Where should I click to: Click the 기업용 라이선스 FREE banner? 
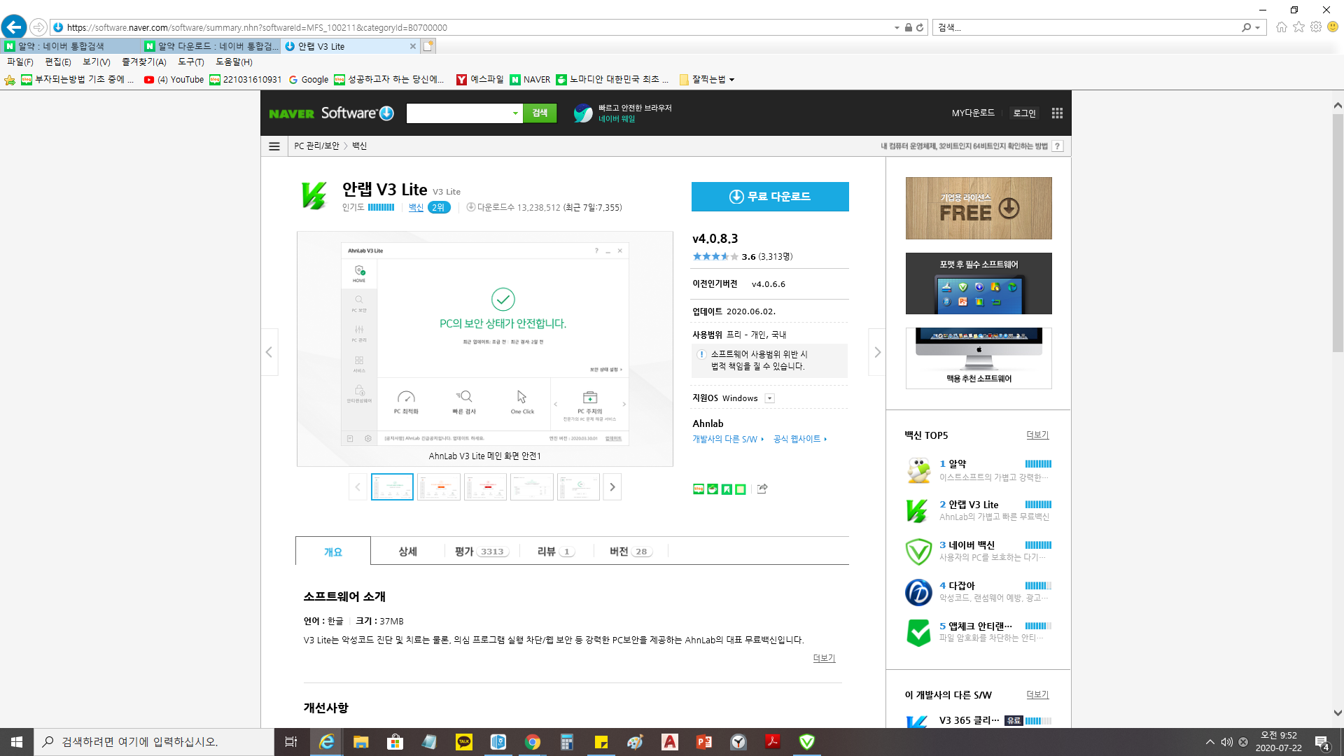[x=979, y=208]
